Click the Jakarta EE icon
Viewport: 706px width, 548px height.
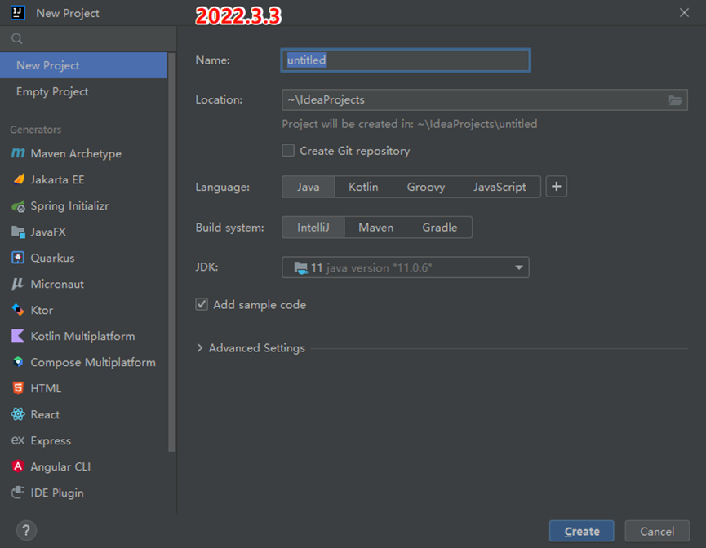(x=19, y=179)
